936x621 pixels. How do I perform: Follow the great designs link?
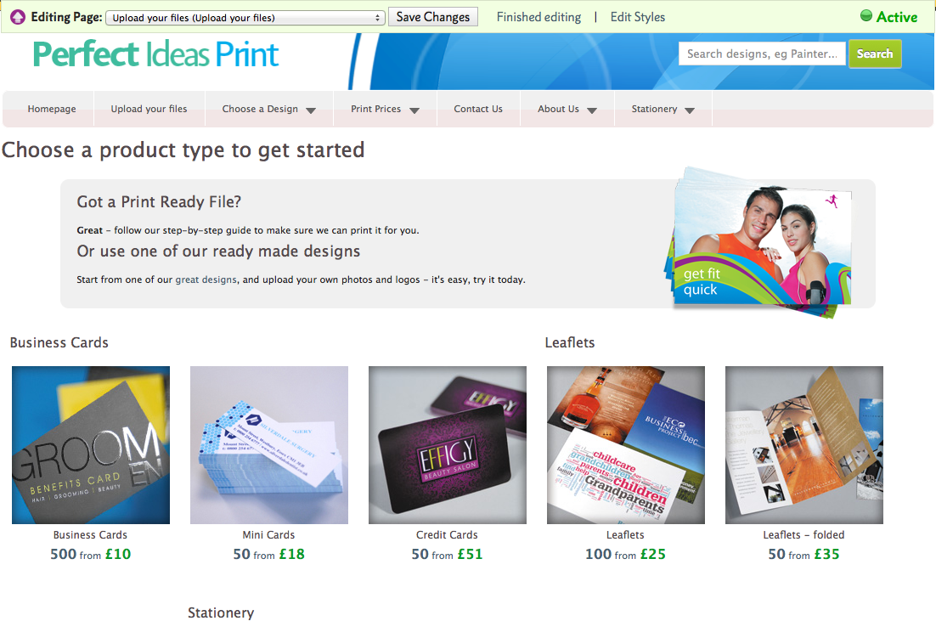click(206, 279)
